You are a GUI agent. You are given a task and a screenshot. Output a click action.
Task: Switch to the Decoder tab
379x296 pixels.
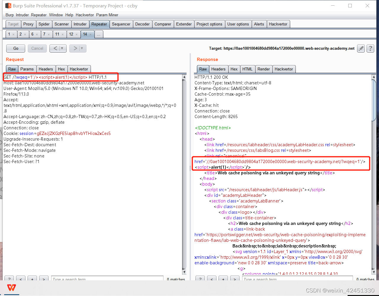coord(142,24)
